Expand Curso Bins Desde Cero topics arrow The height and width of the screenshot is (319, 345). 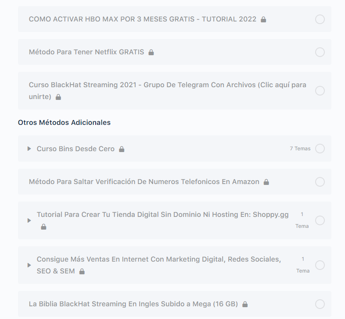click(29, 149)
